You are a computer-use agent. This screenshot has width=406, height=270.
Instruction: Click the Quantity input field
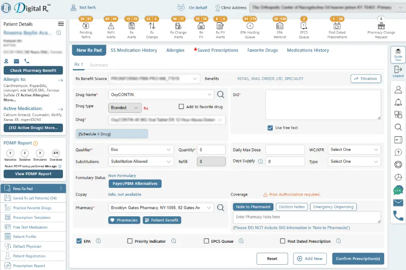pyautogui.click(x=211, y=150)
